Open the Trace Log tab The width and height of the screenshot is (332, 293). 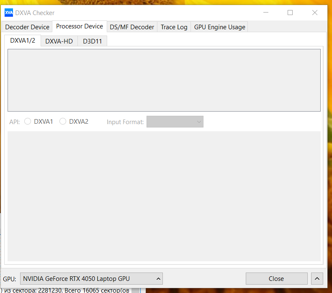(x=174, y=27)
